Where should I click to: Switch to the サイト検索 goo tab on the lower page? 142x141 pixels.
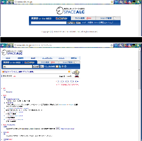click(48, 62)
